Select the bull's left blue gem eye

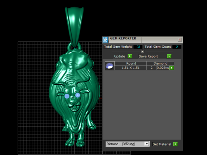67,96
